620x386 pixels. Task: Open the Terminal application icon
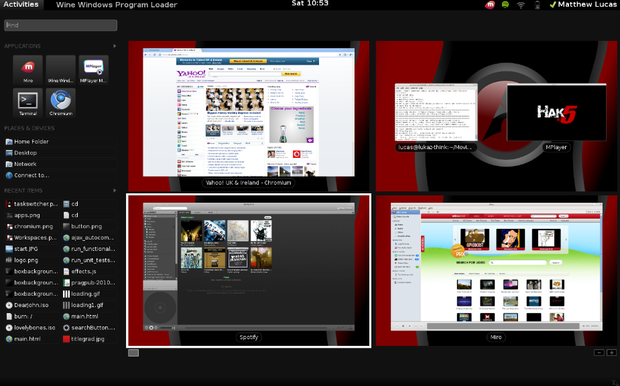tap(27, 102)
